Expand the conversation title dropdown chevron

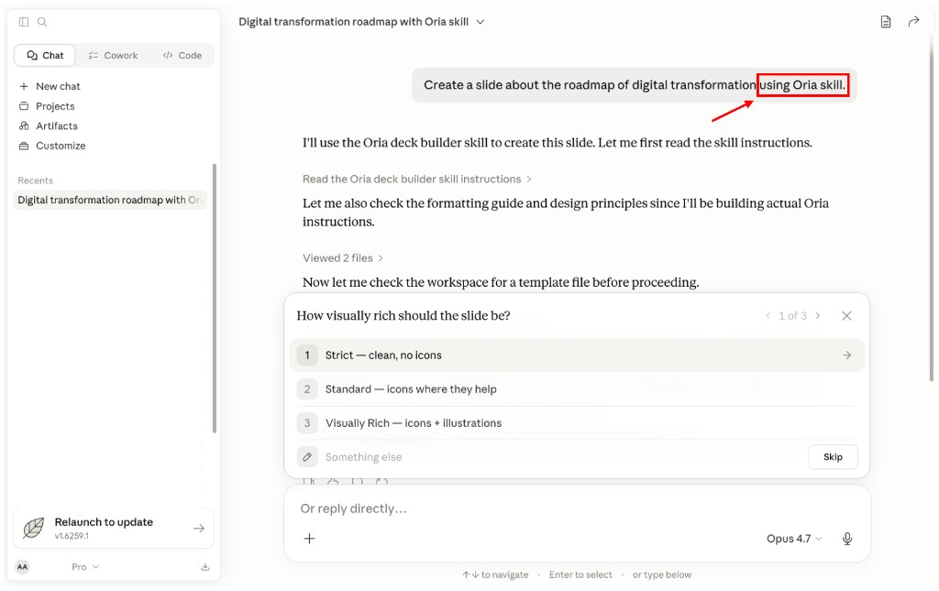click(481, 22)
